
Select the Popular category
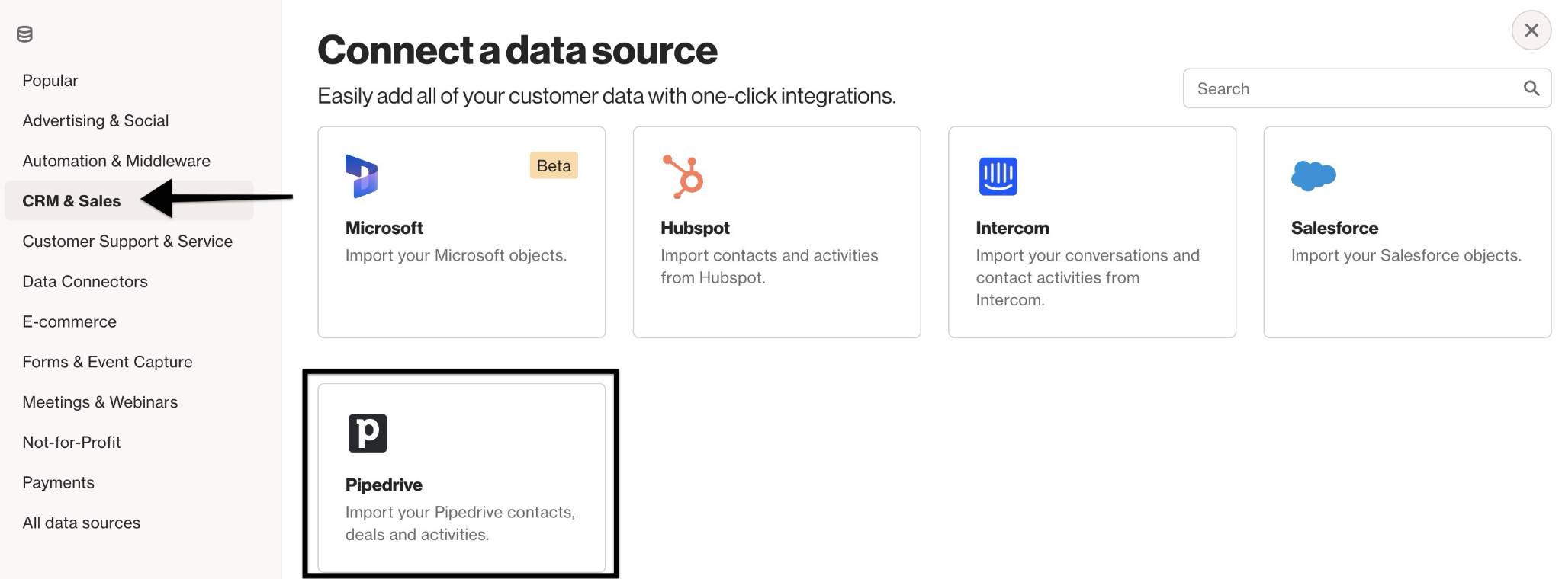click(50, 81)
